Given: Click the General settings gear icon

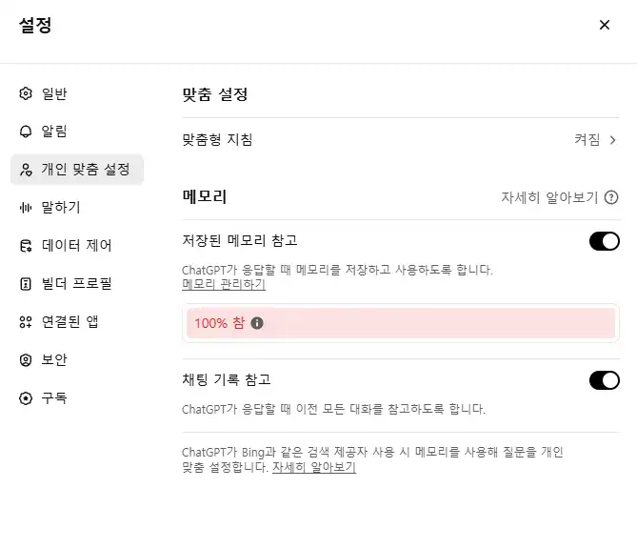Looking at the screenshot, I should pos(26,93).
